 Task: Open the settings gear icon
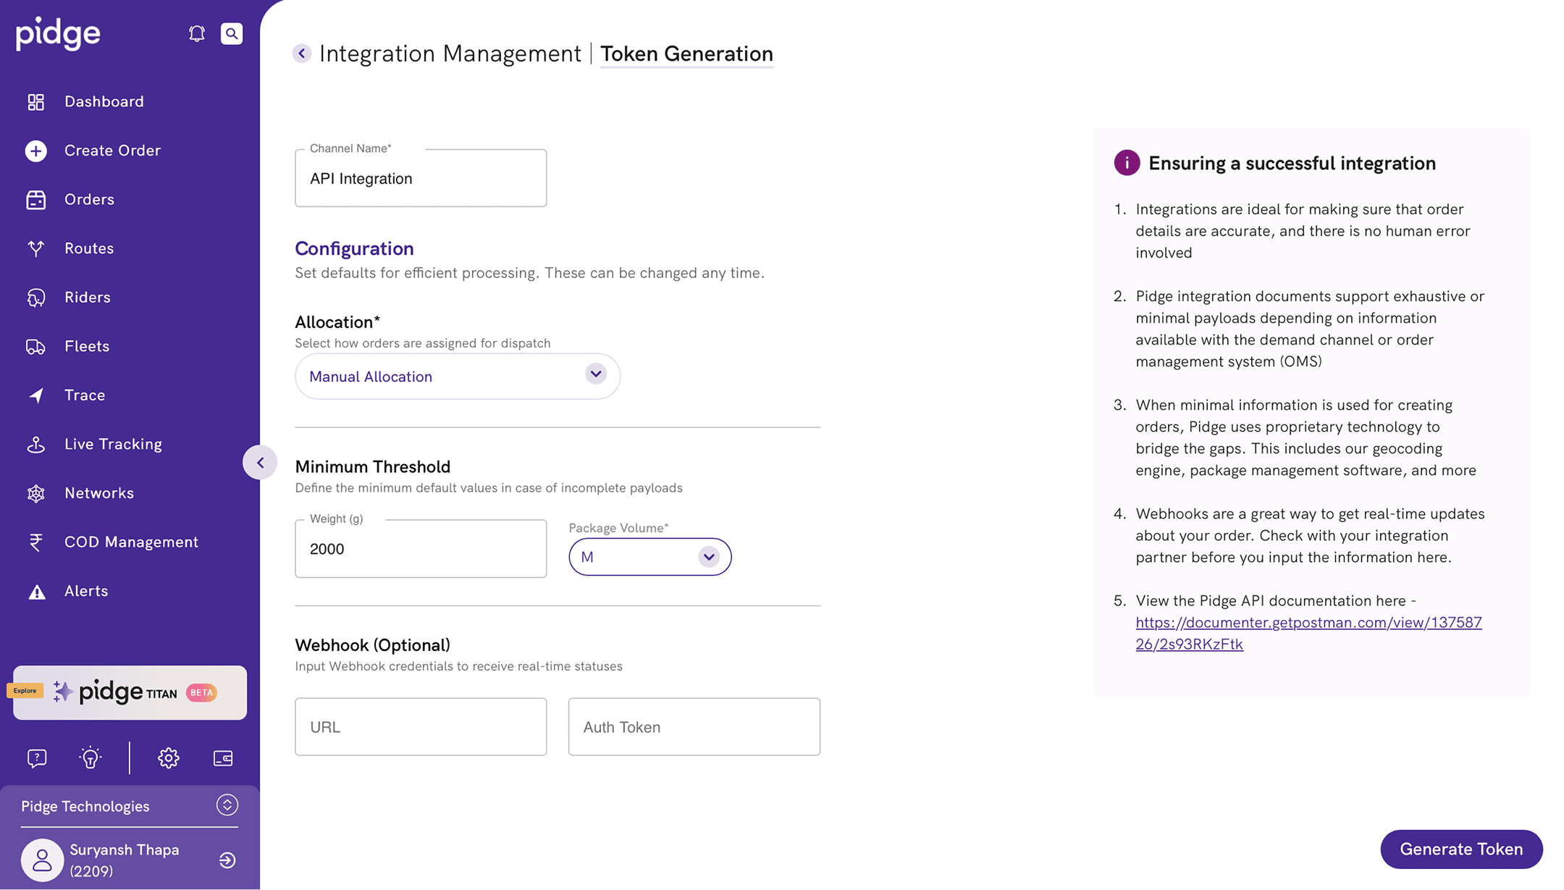pos(169,758)
